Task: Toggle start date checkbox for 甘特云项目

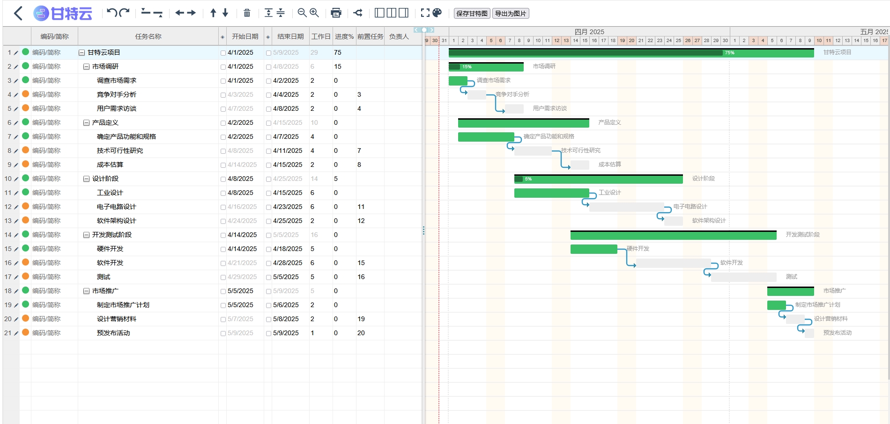Action: [x=223, y=53]
